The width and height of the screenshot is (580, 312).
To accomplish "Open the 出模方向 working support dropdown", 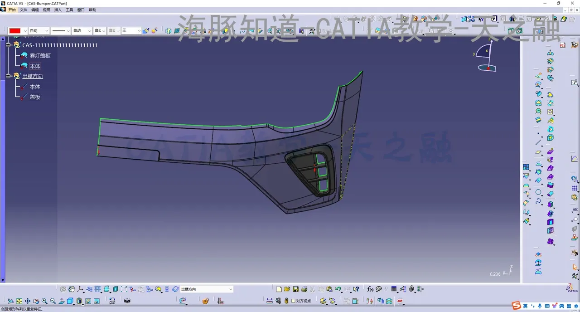I will [230, 289].
